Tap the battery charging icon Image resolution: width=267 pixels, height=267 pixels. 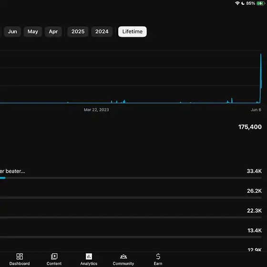coord(261,3)
